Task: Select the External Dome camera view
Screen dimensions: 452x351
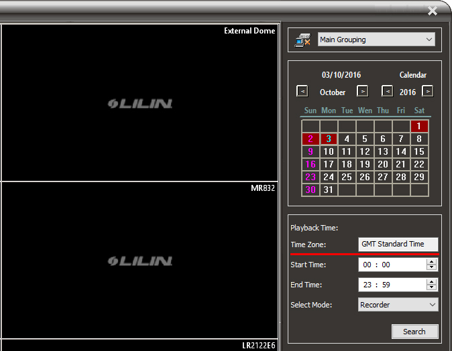Action: tap(138, 103)
